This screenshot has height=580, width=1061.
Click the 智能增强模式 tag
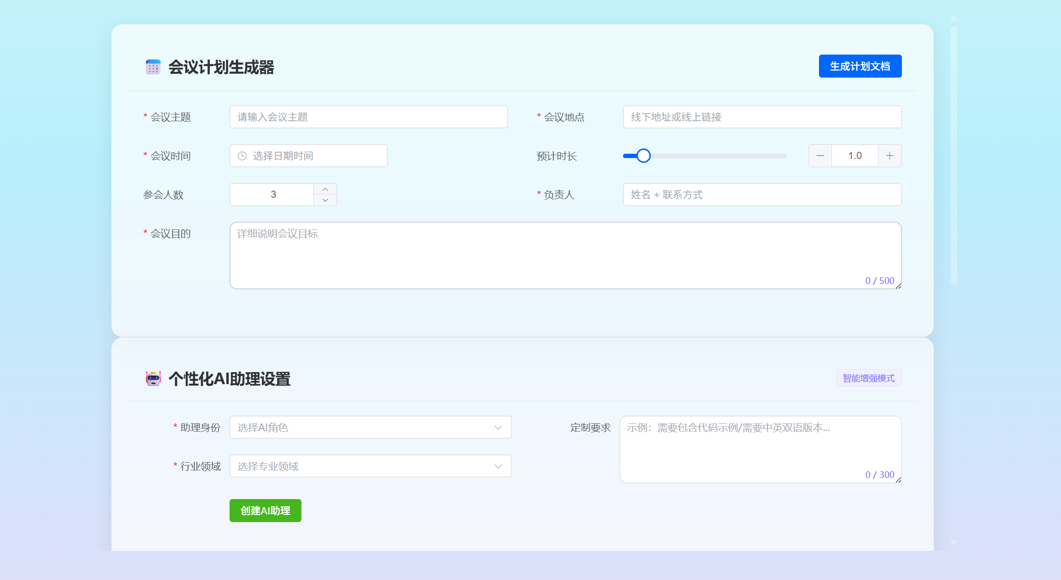868,378
